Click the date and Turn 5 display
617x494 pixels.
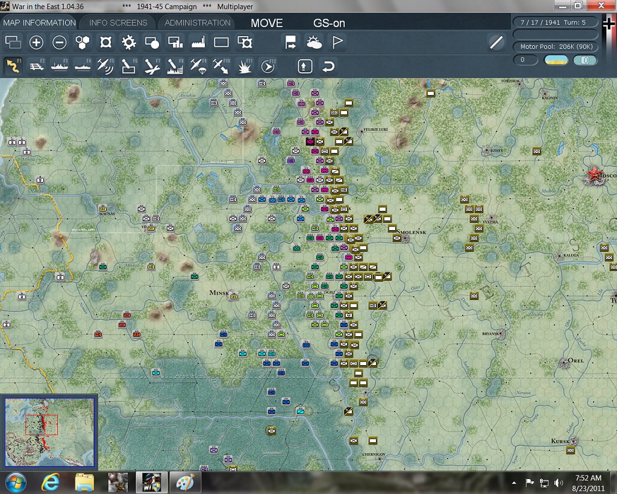coord(555,22)
